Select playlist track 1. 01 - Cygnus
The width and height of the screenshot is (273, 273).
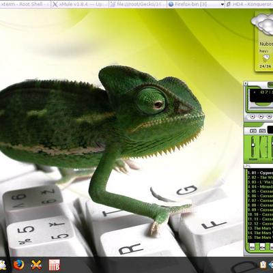tap(260, 173)
